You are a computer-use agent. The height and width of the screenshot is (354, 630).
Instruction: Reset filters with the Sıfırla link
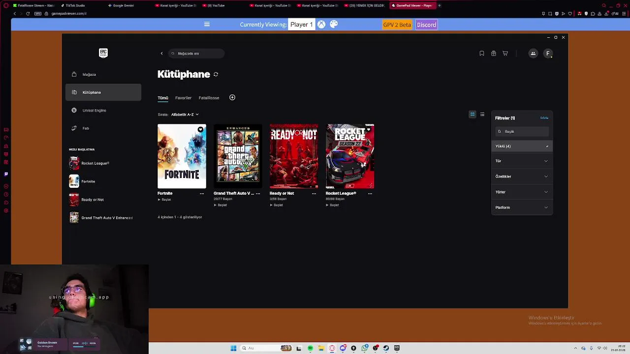(544, 118)
